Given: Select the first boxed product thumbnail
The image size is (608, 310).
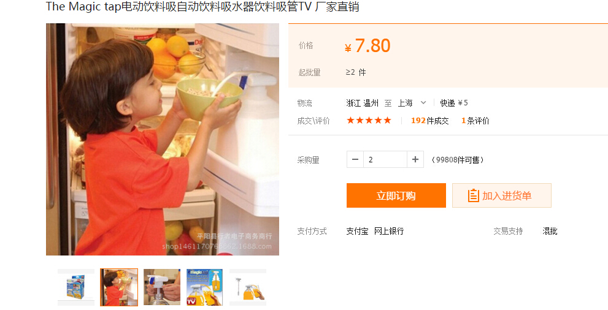Looking at the screenshot, I should point(76,287).
